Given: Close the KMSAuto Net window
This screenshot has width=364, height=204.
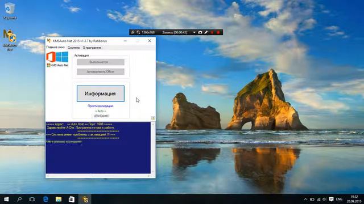Looking at the screenshot, I should 150,41.
